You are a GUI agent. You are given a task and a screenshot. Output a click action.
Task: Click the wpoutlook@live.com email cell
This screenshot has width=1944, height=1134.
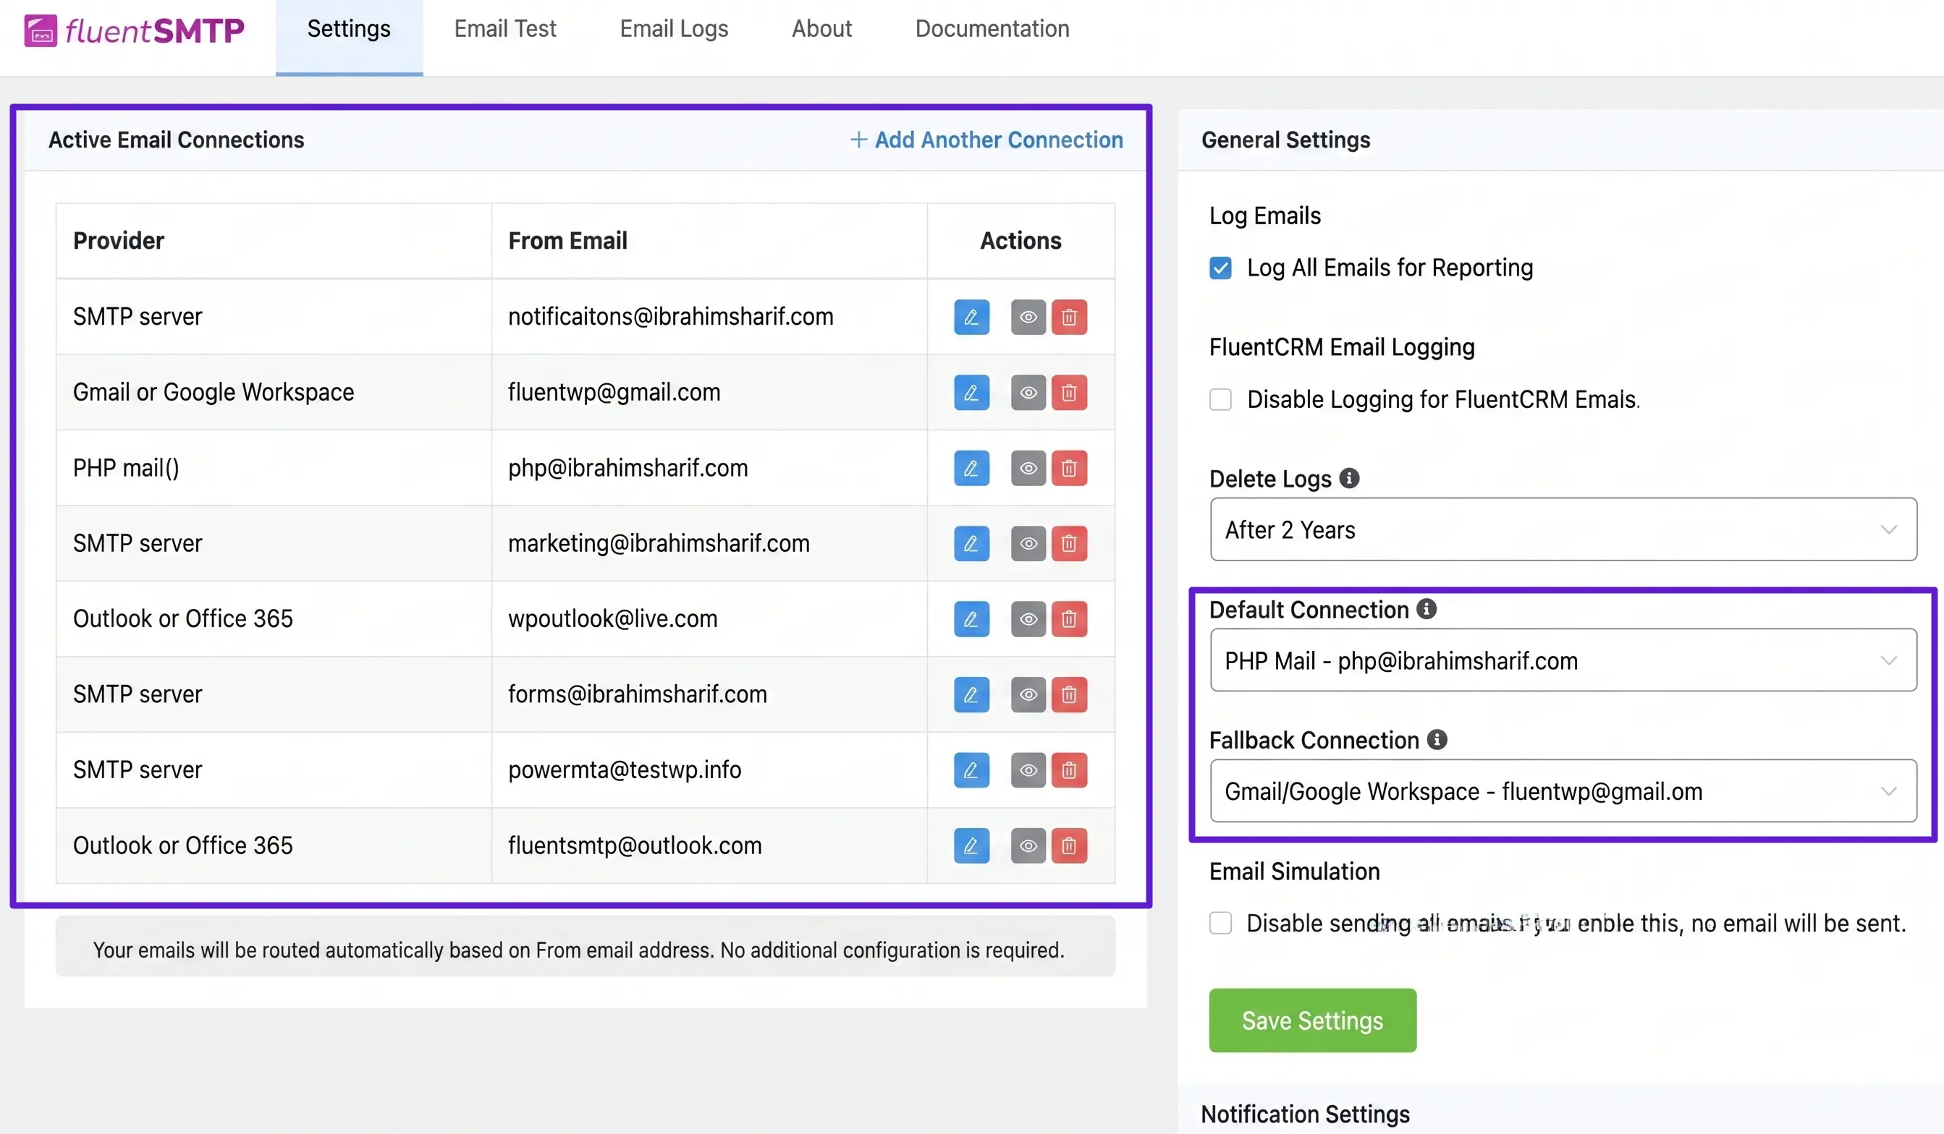(x=709, y=619)
